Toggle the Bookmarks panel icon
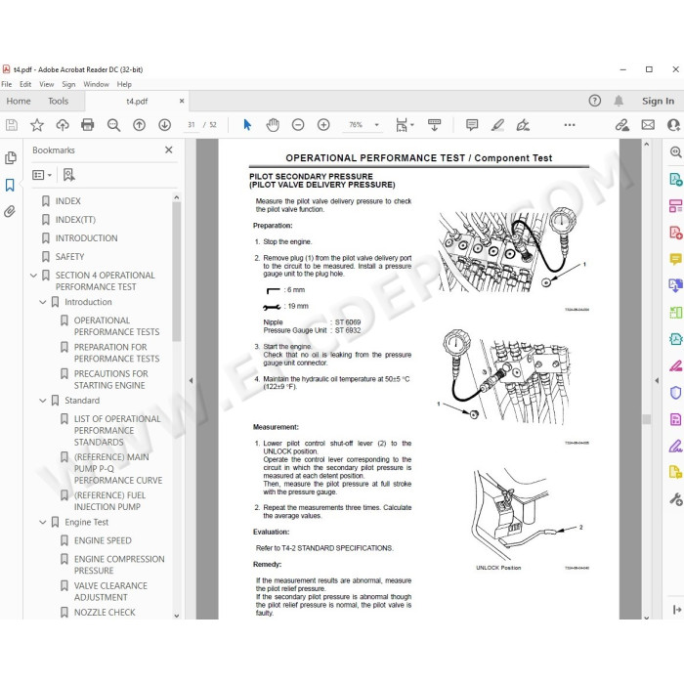The height and width of the screenshot is (684, 684). (x=10, y=185)
